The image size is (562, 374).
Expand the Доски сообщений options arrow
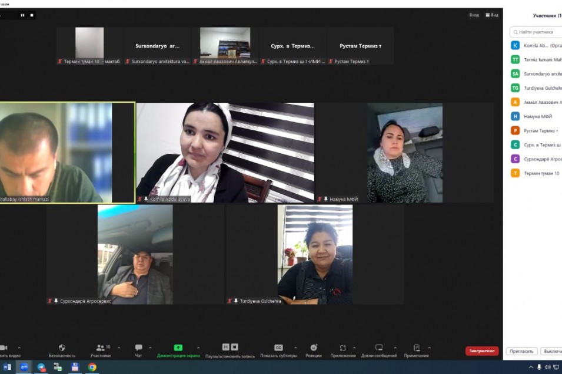[x=395, y=348]
